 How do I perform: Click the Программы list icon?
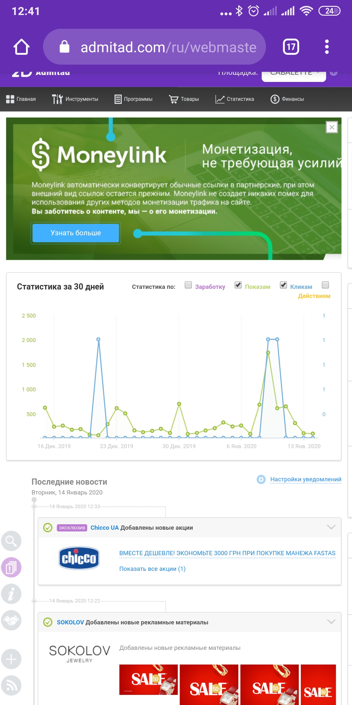point(118,99)
